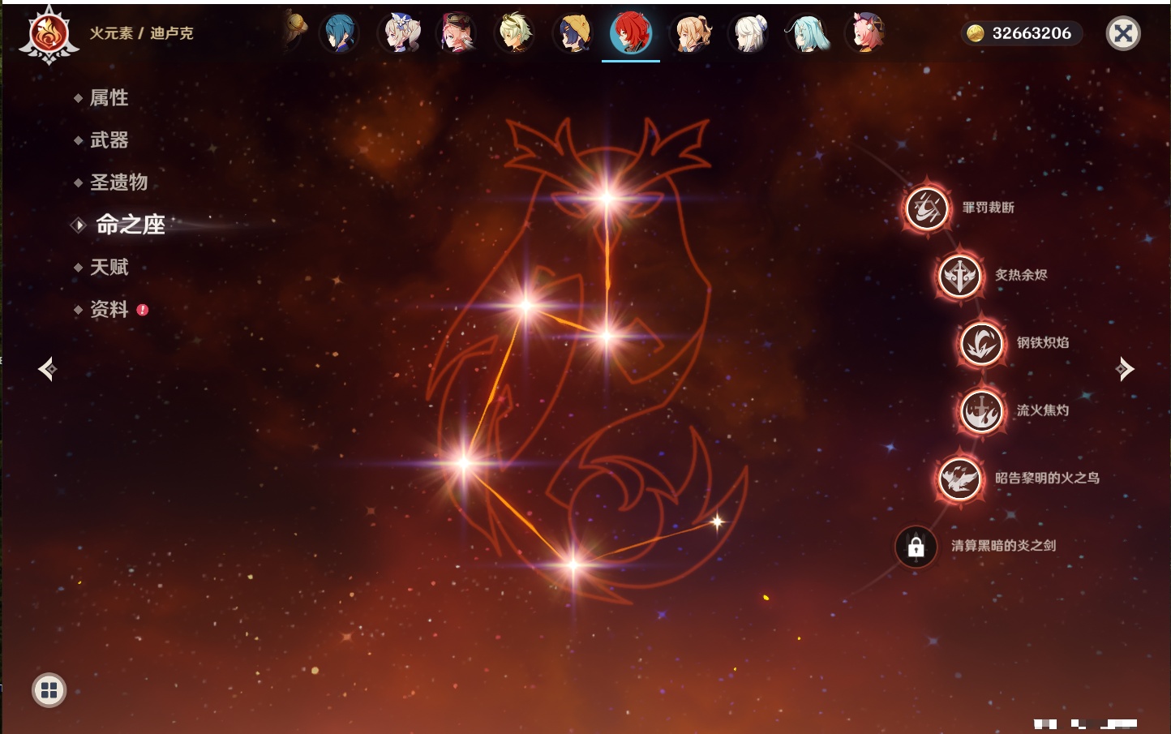Select the blue-haired Xingqiu avatar
The height and width of the screenshot is (734, 1171).
click(x=340, y=33)
